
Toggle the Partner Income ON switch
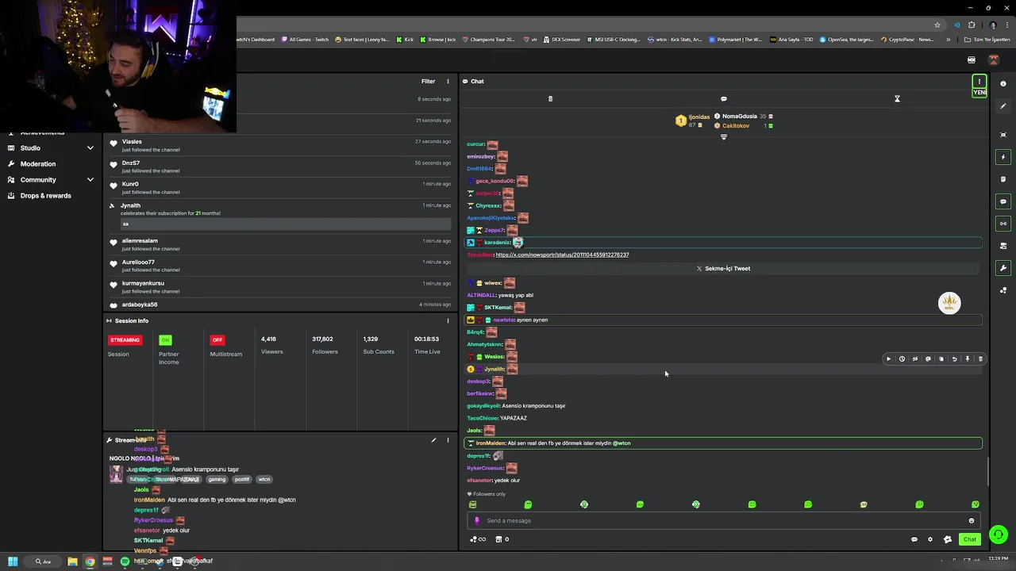click(x=165, y=339)
